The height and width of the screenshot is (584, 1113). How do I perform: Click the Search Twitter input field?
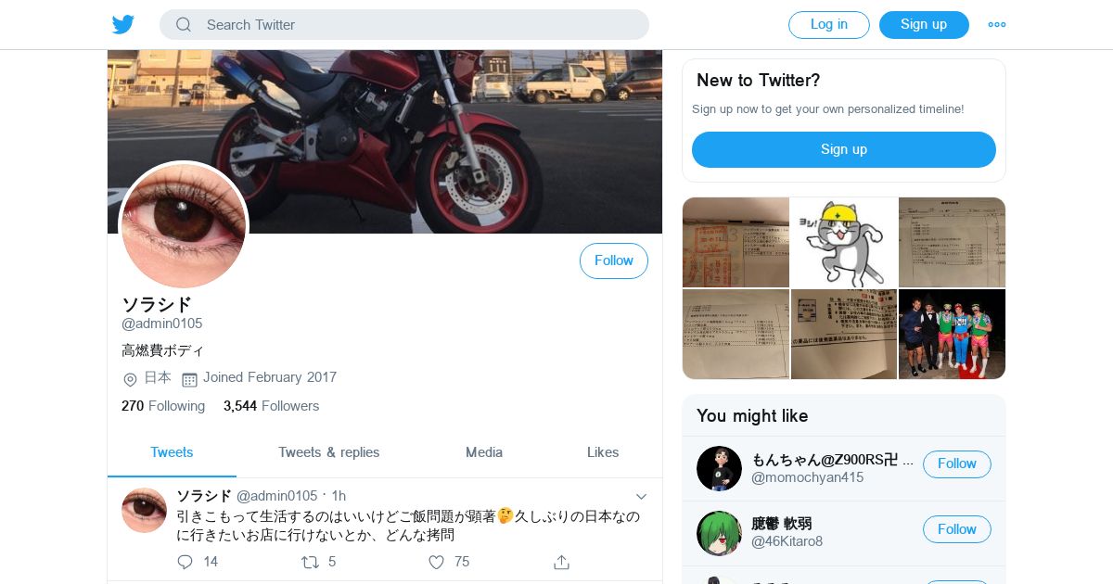404,25
